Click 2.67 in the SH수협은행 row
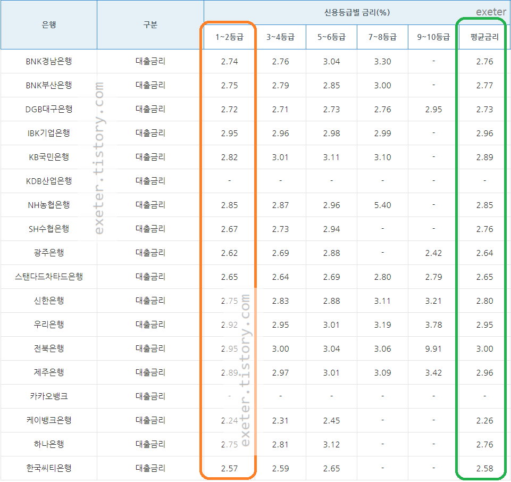This screenshot has width=511, height=482. click(229, 229)
